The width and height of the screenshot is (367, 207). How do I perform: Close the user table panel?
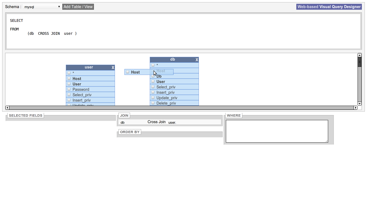113,67
